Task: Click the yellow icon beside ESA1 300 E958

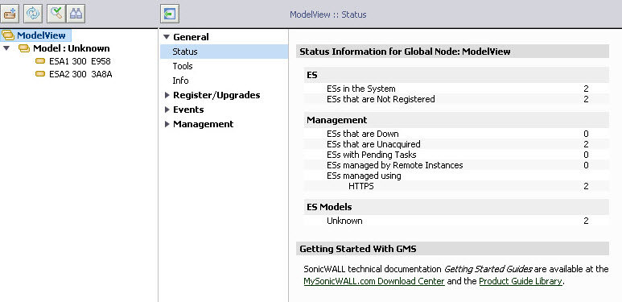Action: 40,61
